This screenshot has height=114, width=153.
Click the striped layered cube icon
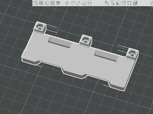point(135,3)
